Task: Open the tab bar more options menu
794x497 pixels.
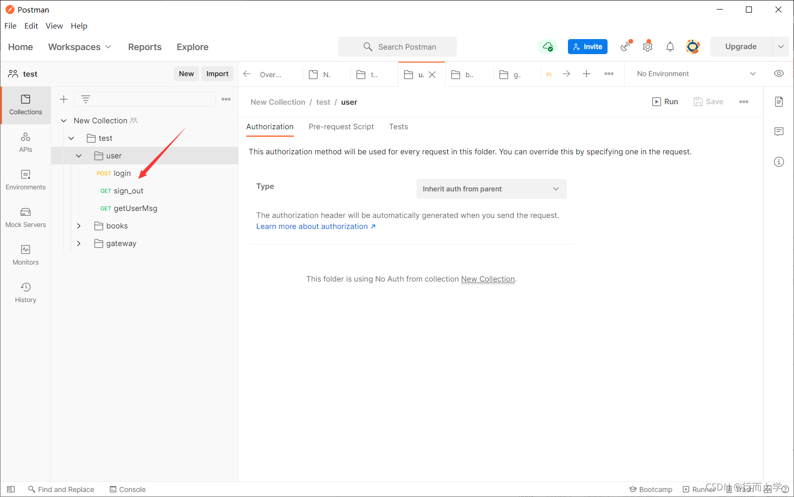Action: click(x=609, y=74)
